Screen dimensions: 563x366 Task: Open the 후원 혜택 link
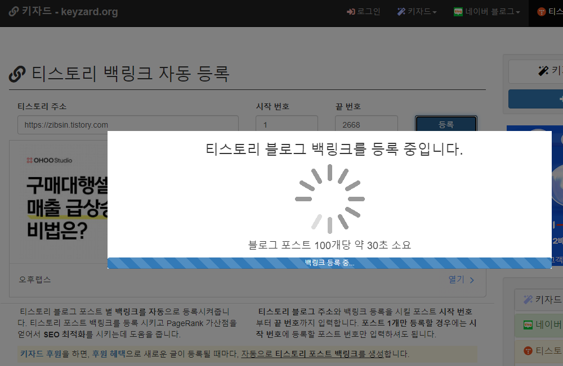109,354
